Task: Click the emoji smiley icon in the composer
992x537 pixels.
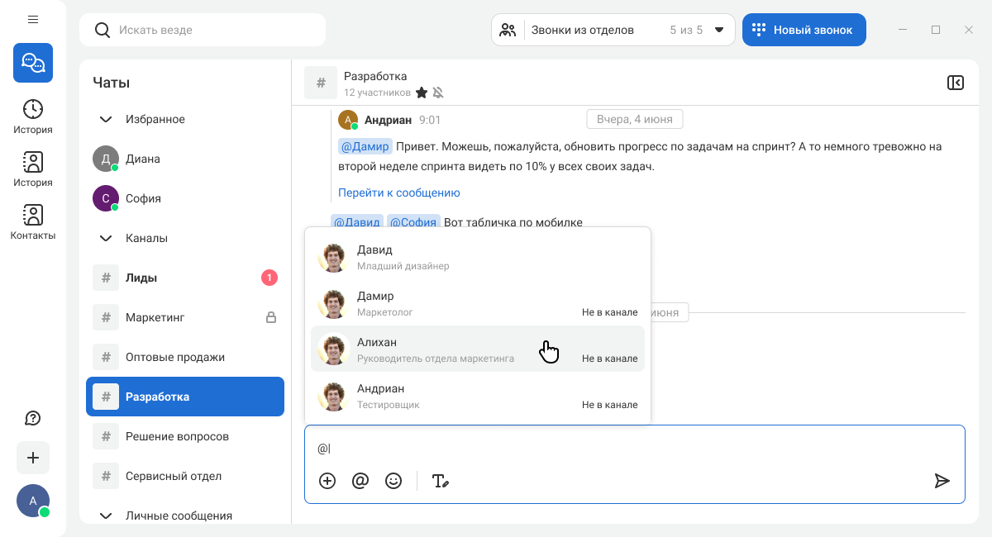Action: [x=393, y=481]
